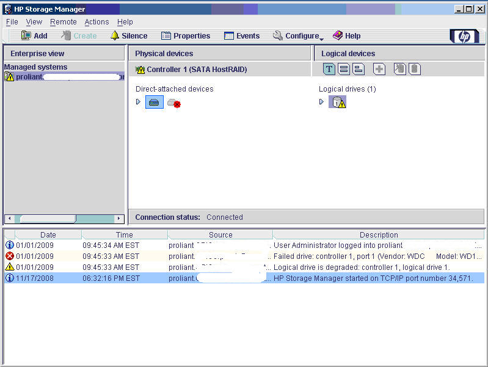Screen dimensions: 488x367
Task: Click the Help book toolbar button
Action: [346, 36]
